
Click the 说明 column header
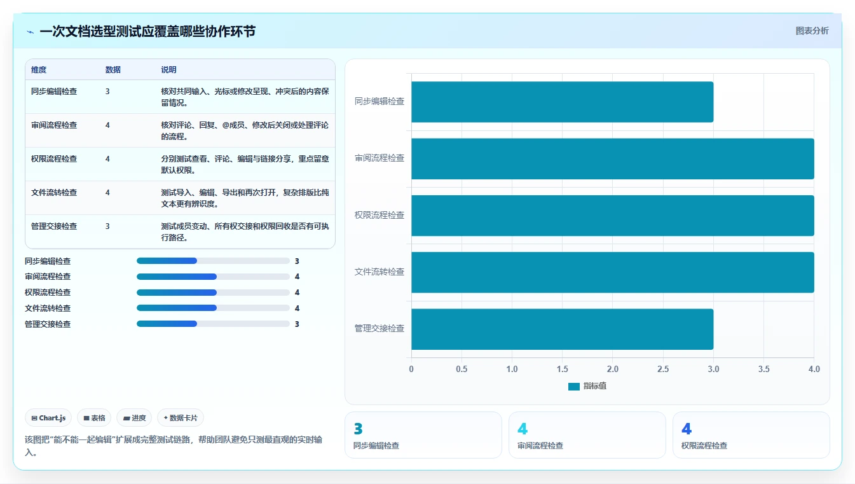(x=168, y=70)
